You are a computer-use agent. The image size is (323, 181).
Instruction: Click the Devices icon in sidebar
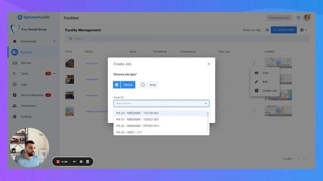coord(15,63)
